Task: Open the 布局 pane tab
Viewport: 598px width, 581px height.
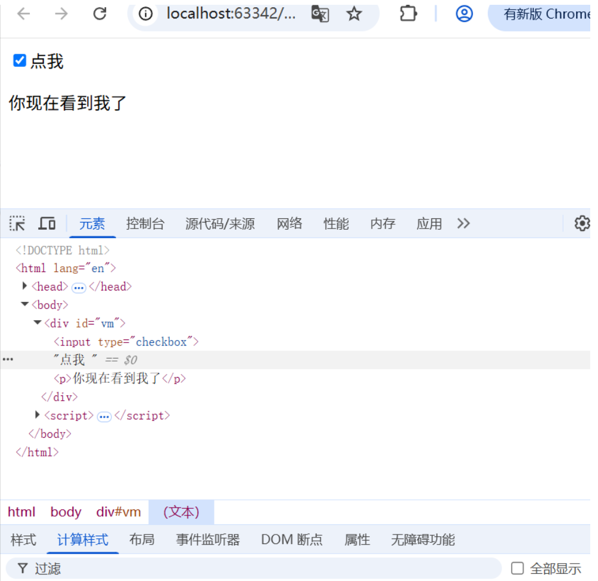Action: click(142, 540)
